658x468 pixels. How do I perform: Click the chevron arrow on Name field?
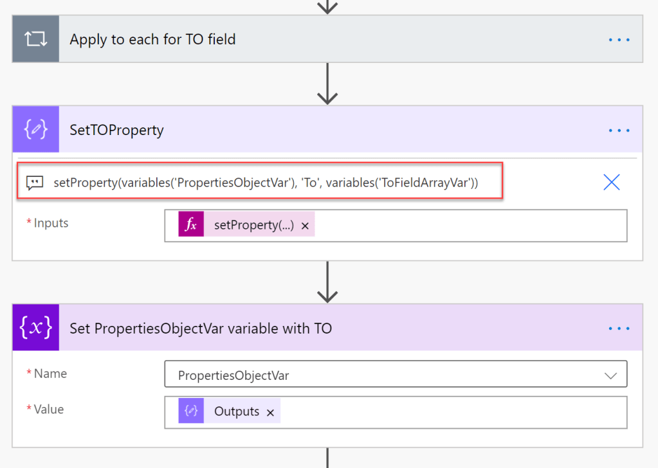[610, 376]
